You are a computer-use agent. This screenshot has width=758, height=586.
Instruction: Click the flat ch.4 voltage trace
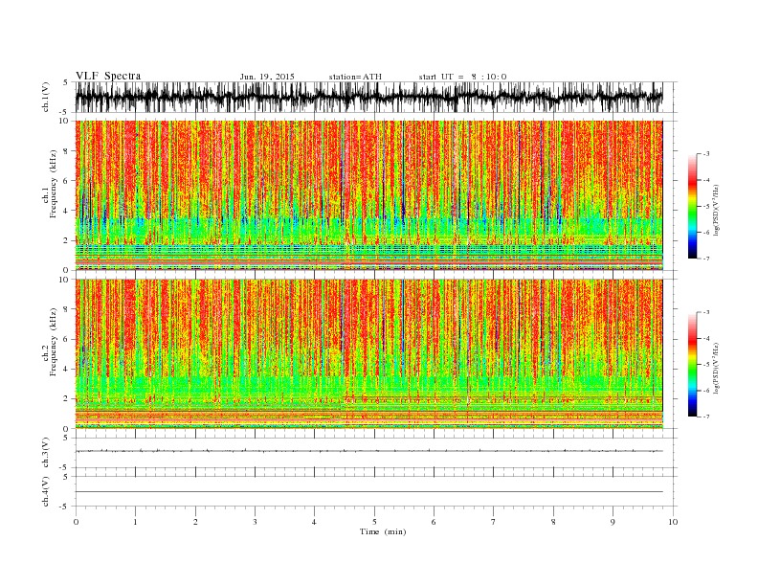[368, 492]
